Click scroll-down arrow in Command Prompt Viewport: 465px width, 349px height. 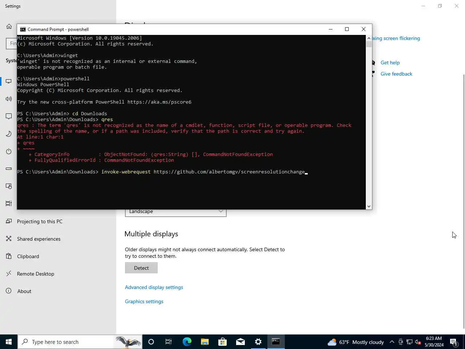(369, 206)
